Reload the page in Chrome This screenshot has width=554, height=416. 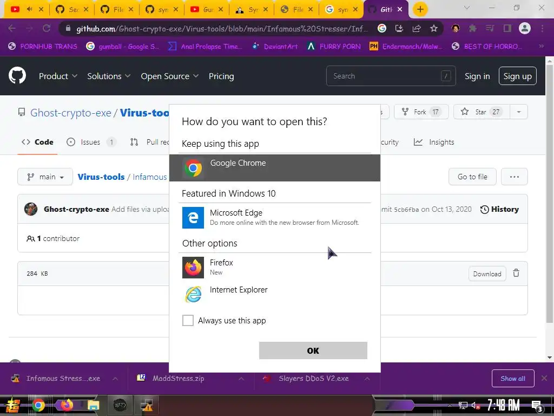tap(47, 28)
